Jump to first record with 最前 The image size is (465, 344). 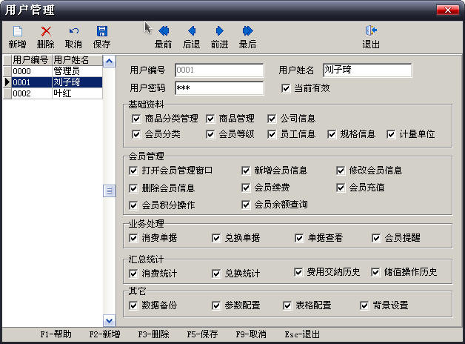164,31
